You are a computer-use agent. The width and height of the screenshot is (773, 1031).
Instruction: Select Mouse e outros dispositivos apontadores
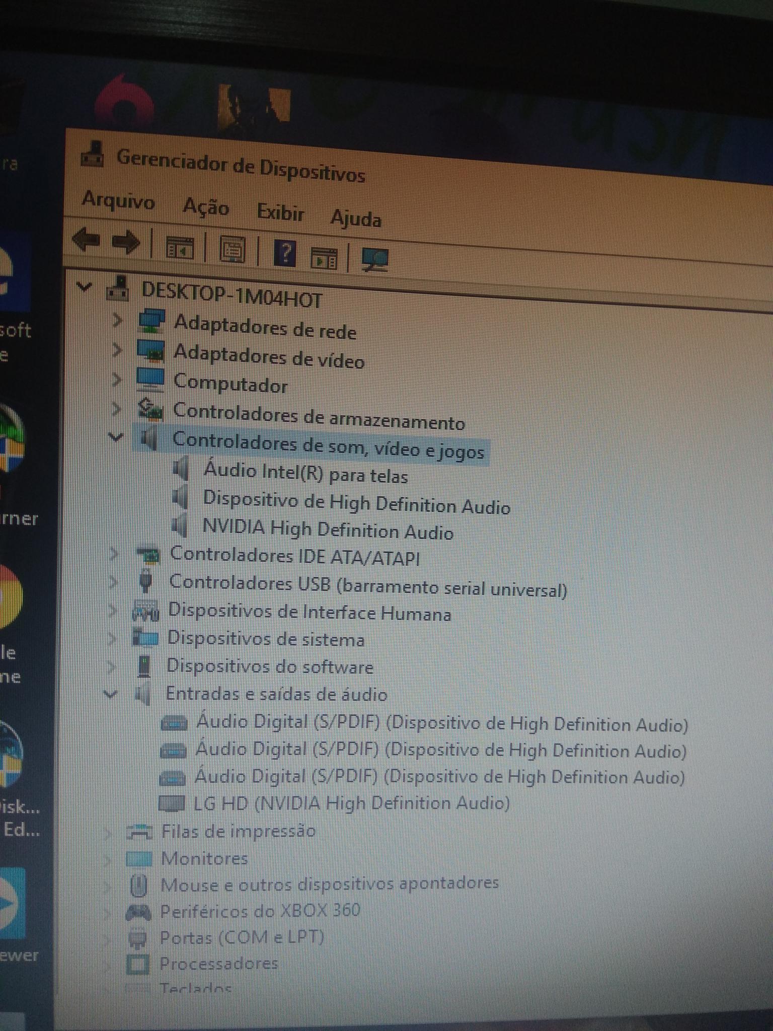click(x=329, y=885)
